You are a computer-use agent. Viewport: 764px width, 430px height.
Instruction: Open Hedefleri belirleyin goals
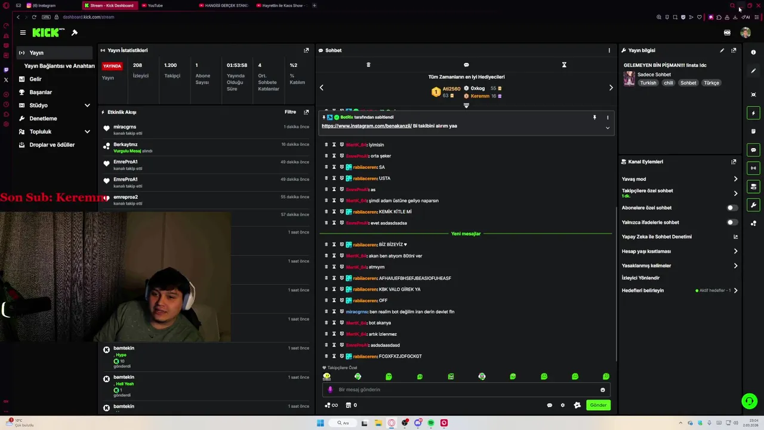pyautogui.click(x=679, y=290)
